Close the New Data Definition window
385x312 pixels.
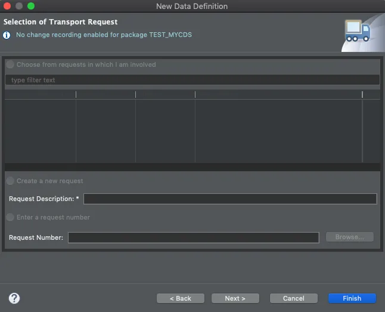tap(8, 6)
